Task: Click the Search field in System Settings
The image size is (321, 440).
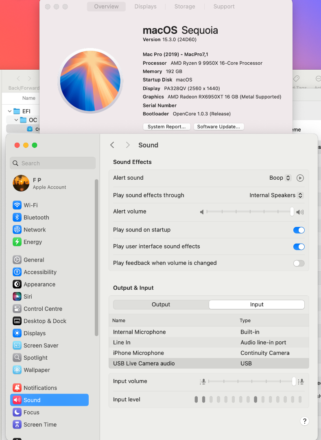Action: (x=53, y=163)
